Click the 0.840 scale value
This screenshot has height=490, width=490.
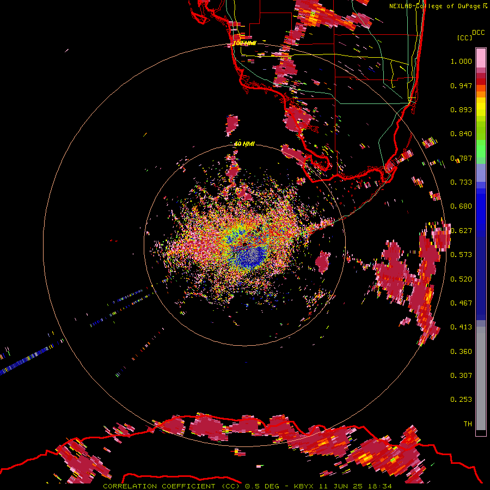coord(461,134)
